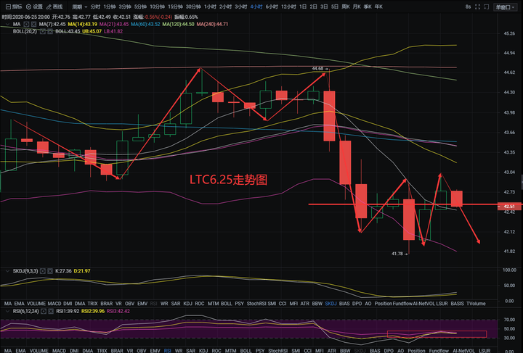This screenshot has width=523, height=353.
Task: Collapse the RSI panel chevron
Action: tap(8, 312)
